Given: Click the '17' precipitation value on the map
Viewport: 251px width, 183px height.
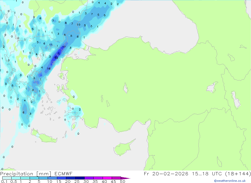Looking at the screenshot, I should tap(64, 47).
